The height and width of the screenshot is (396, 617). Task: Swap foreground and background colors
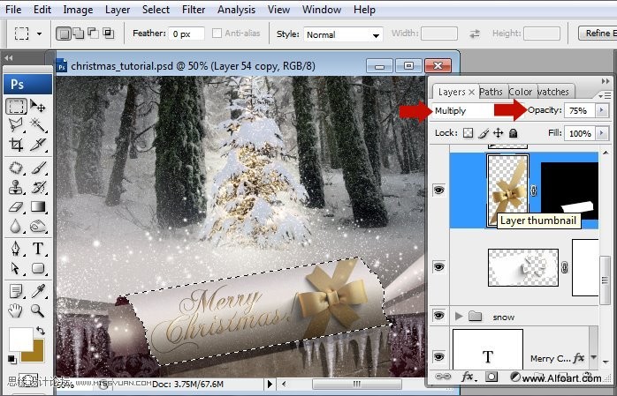[x=41, y=331]
